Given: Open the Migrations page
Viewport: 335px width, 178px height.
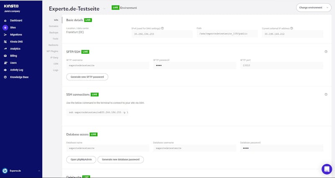Looking at the screenshot, I should [x=16, y=35].
